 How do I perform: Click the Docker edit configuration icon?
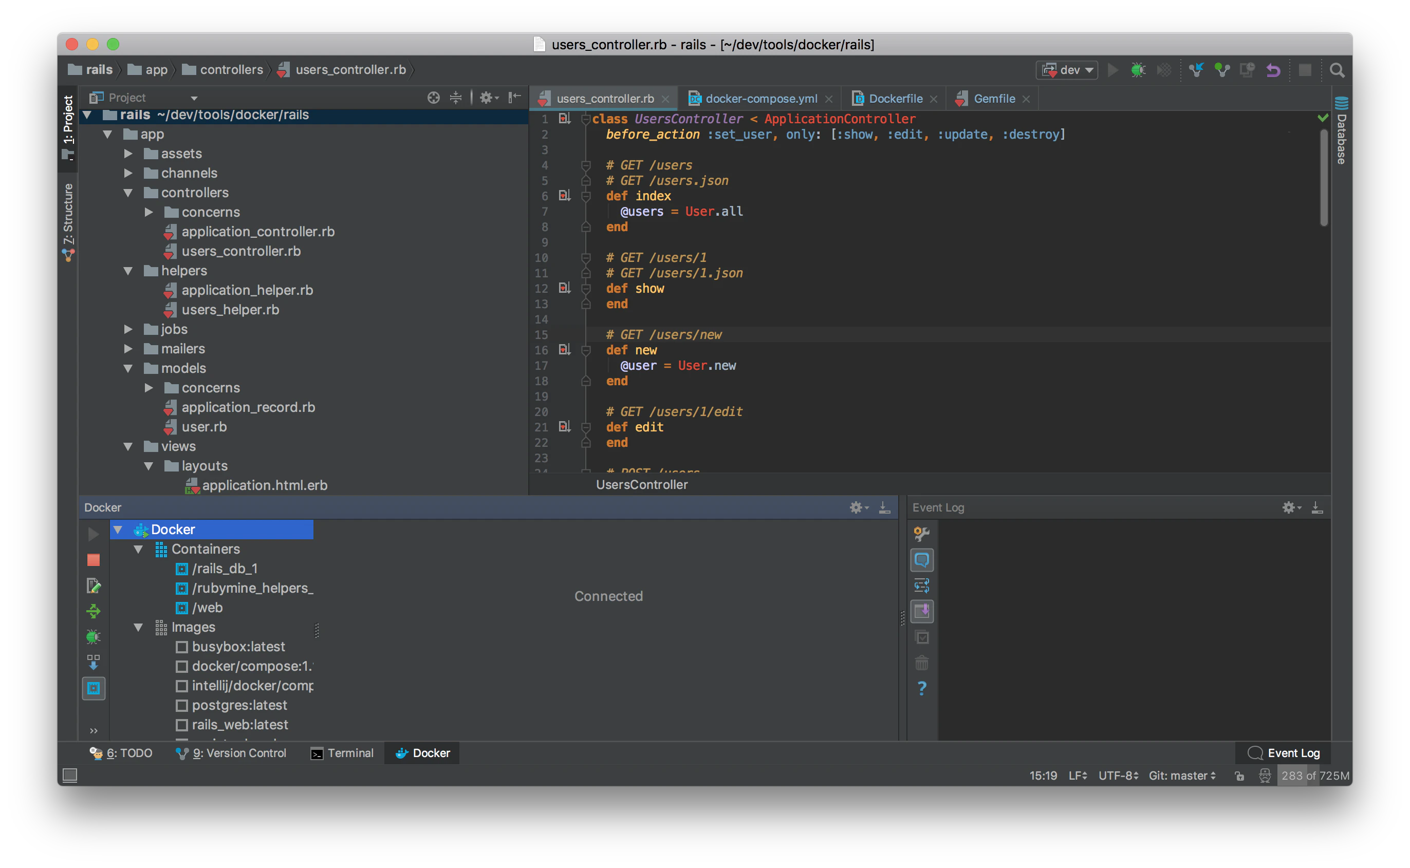tap(94, 586)
